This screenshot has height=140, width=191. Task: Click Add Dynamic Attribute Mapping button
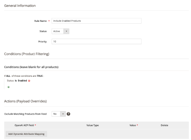pos(26,134)
